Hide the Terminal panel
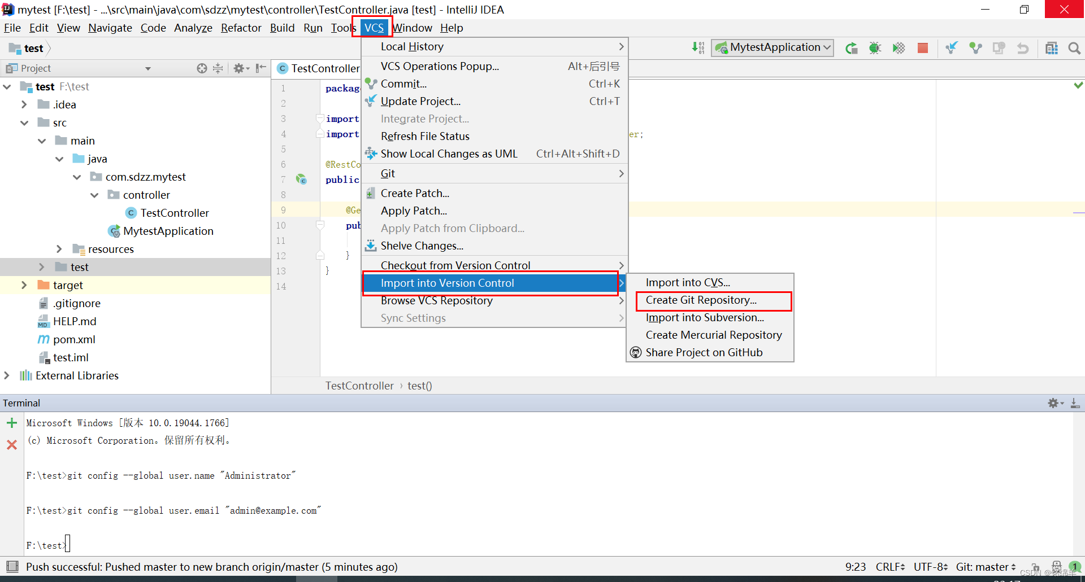 point(1075,403)
